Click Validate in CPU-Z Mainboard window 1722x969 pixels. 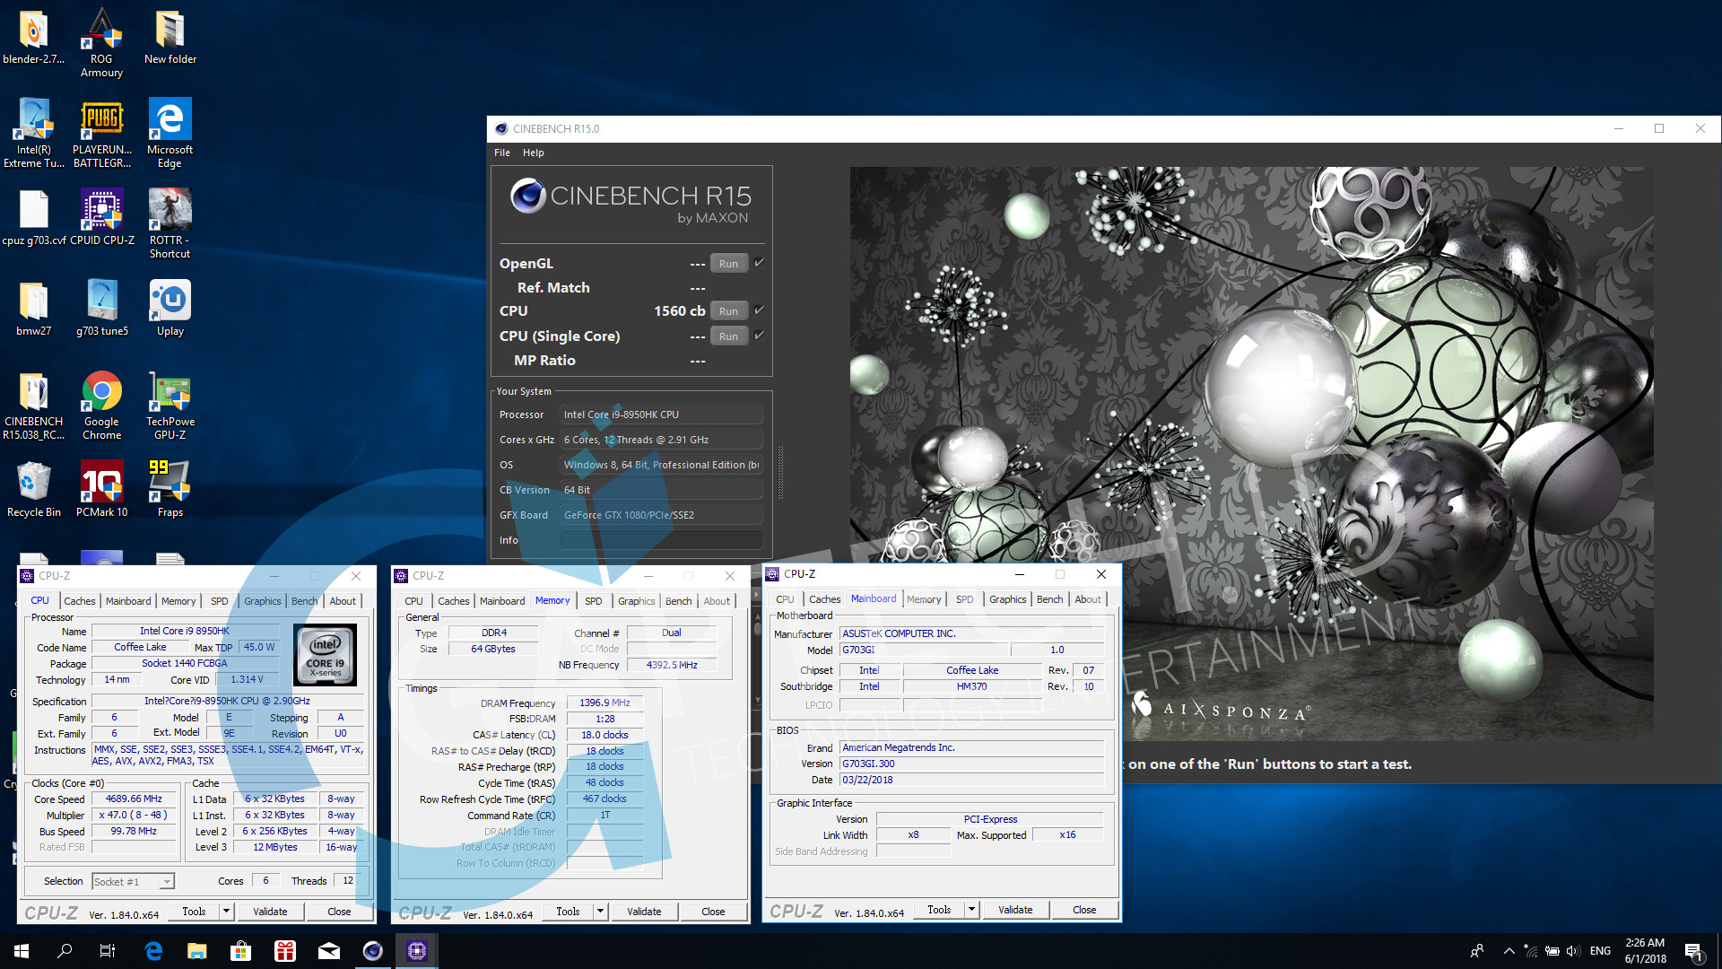pos(1015,910)
